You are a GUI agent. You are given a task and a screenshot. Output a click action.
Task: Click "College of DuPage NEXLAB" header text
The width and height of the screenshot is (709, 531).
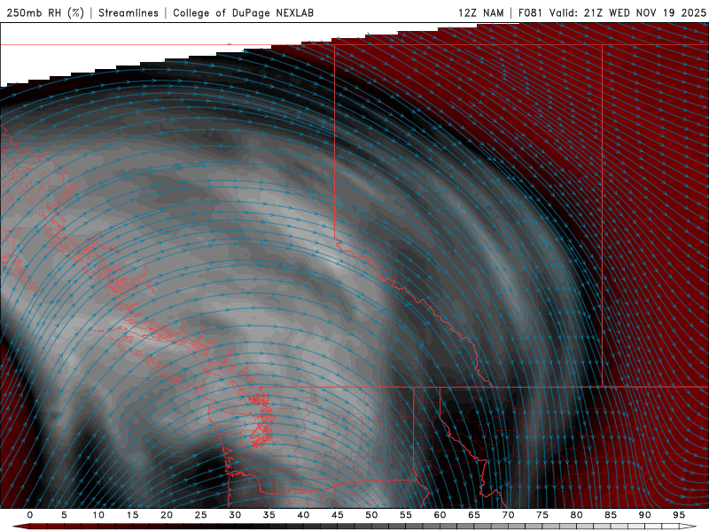point(243,12)
